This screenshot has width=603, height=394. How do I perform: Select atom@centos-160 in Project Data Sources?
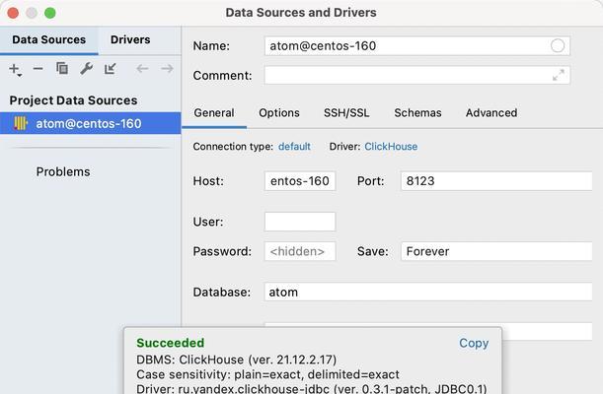(91, 123)
